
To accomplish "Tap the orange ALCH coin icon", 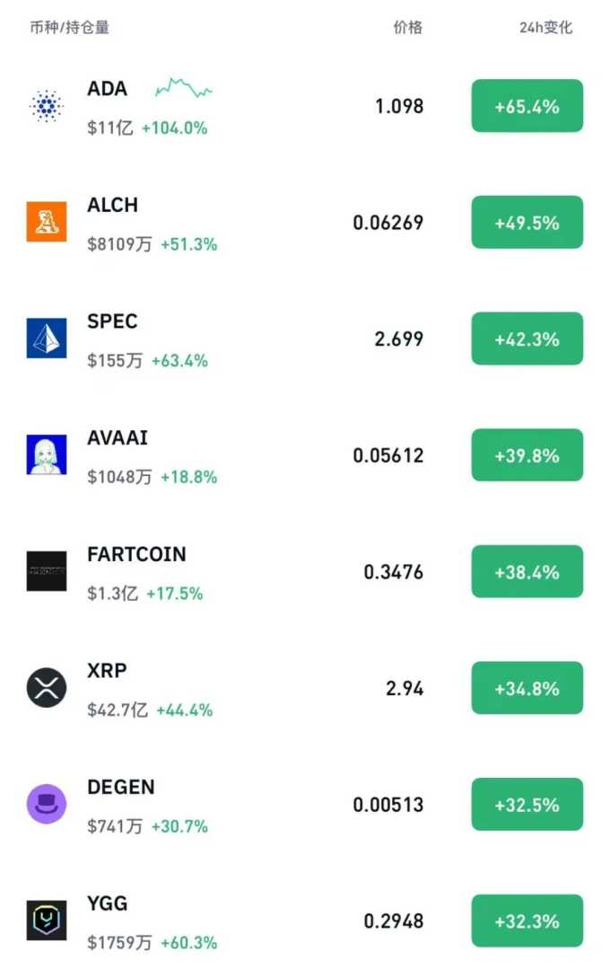I will click(x=46, y=222).
